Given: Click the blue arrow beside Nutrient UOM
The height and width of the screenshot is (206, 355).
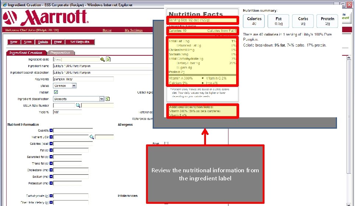Looking at the screenshot, I should point(51,137).
